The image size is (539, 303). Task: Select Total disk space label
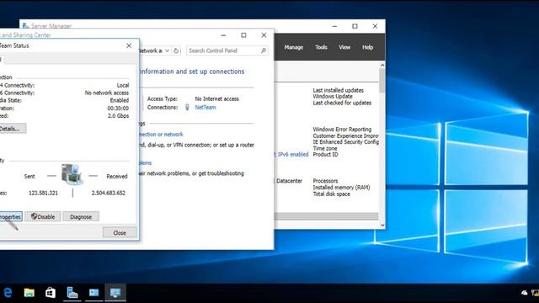pyautogui.click(x=331, y=194)
